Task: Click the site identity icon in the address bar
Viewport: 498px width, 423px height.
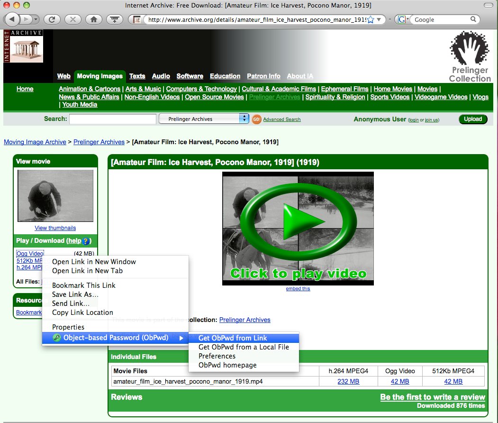Action: click(x=137, y=20)
